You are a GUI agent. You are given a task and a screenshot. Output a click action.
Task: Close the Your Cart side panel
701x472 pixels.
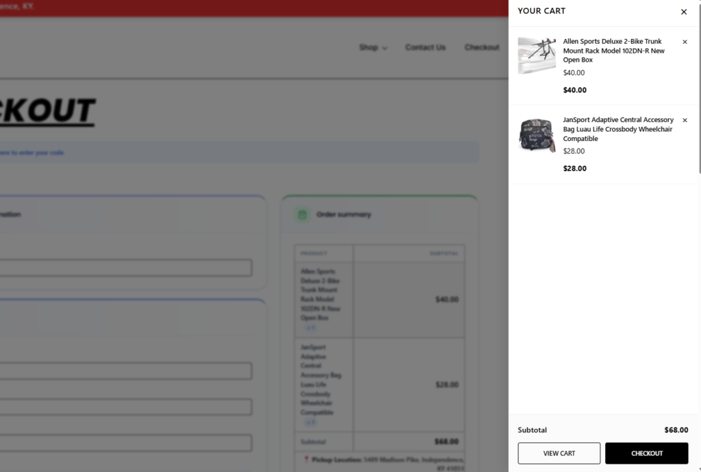(684, 12)
